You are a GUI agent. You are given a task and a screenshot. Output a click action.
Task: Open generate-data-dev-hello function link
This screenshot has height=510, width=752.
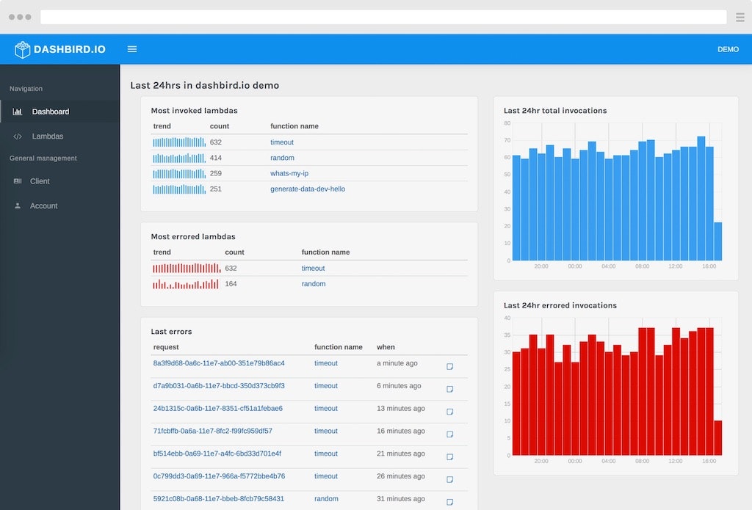307,189
